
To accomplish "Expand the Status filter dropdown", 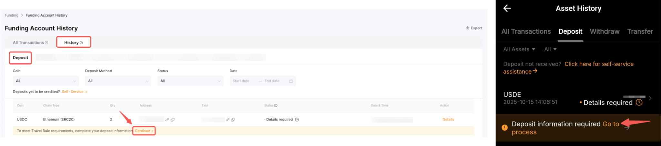I will coord(190,81).
